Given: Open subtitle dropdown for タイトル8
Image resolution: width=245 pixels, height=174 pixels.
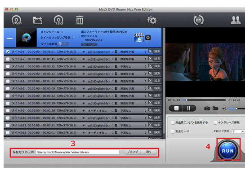Looking at the screenshot, I should [x=145, y=103].
